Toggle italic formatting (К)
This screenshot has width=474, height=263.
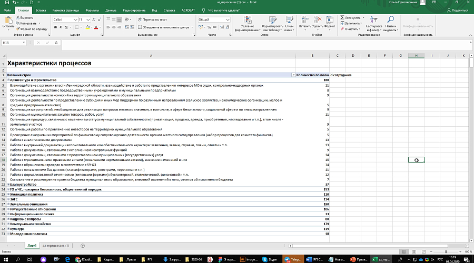61,27
